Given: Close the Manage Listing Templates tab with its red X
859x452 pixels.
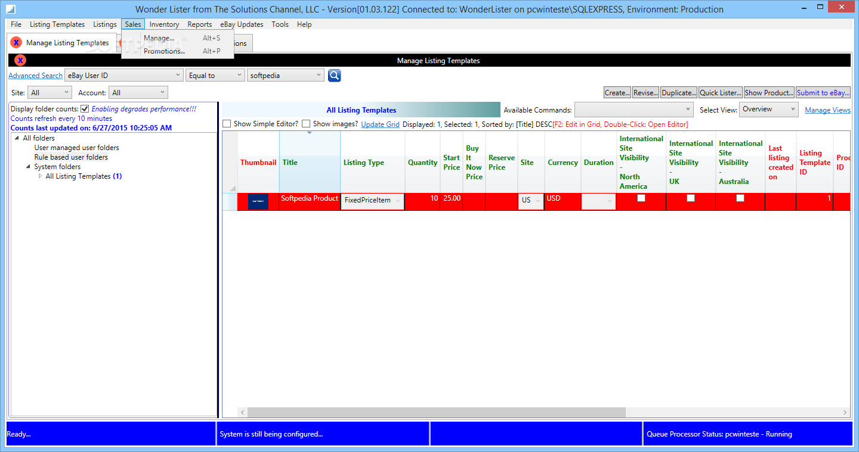Looking at the screenshot, I should pyautogui.click(x=16, y=42).
